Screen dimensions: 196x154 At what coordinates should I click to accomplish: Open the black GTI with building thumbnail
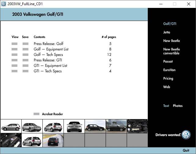pos(116,126)
